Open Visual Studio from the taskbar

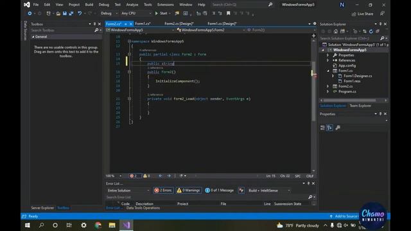tap(126, 225)
